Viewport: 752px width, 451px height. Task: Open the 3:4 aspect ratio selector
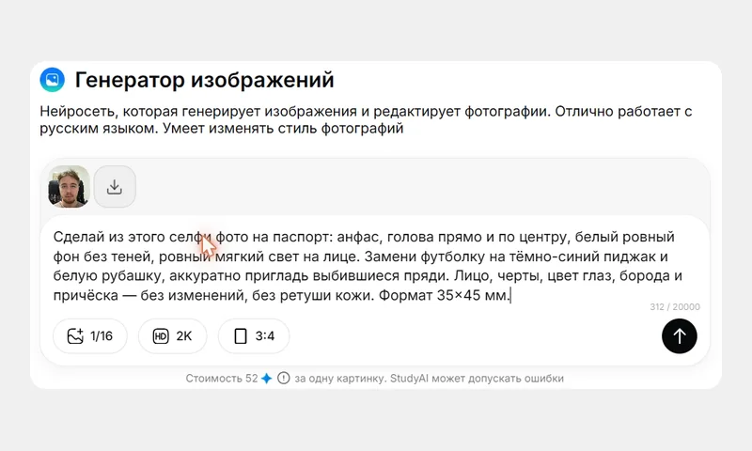pyautogui.click(x=254, y=336)
